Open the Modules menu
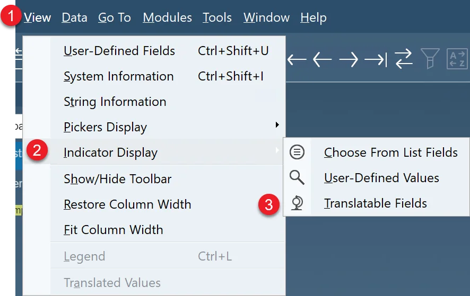Screen dimensions: 470x296 point(167,17)
